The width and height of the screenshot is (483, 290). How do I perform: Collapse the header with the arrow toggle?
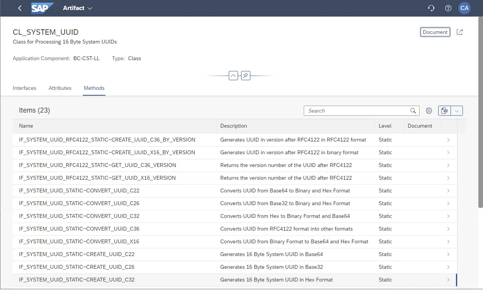point(233,76)
